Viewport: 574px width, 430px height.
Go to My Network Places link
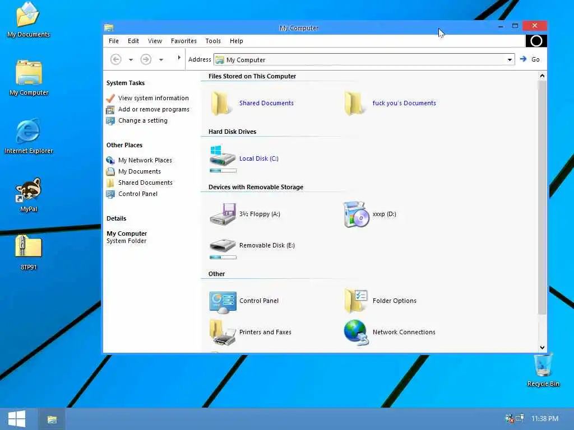[145, 160]
